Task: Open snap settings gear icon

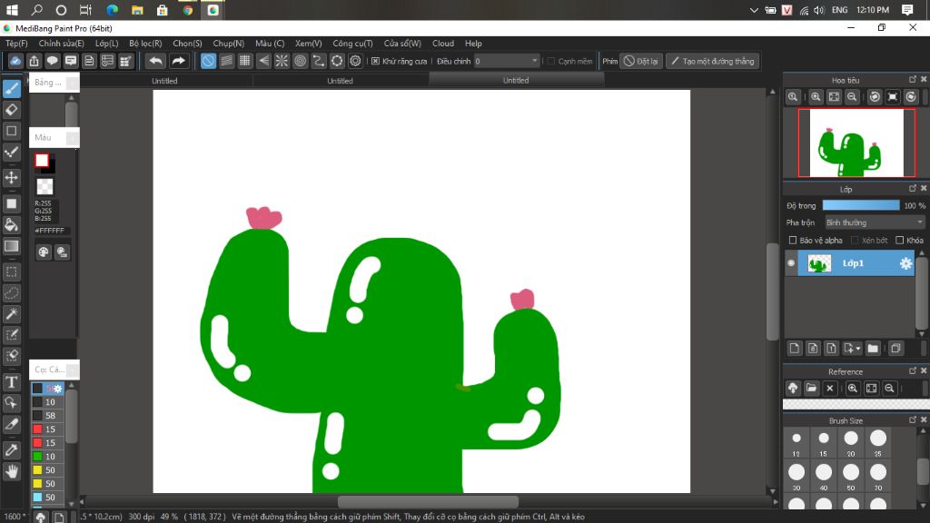Action: (355, 61)
